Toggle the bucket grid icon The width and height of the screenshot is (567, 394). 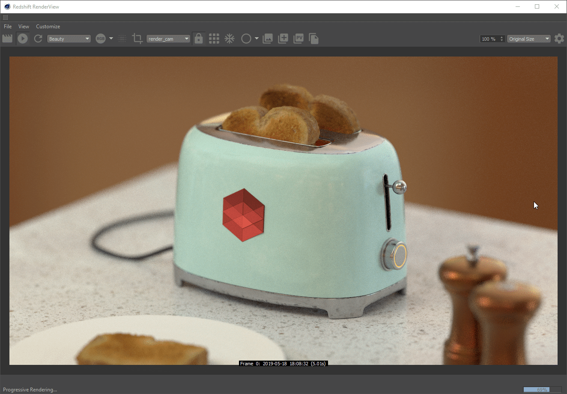pos(214,39)
